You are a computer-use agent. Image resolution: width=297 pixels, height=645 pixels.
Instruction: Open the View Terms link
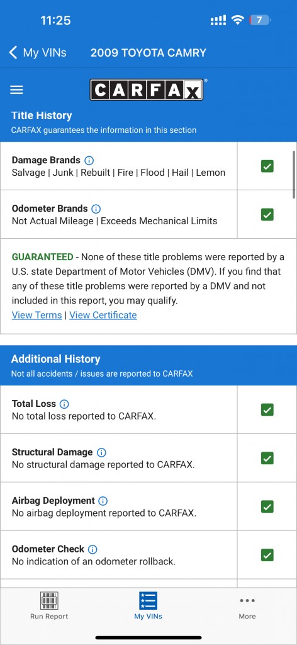pos(36,315)
